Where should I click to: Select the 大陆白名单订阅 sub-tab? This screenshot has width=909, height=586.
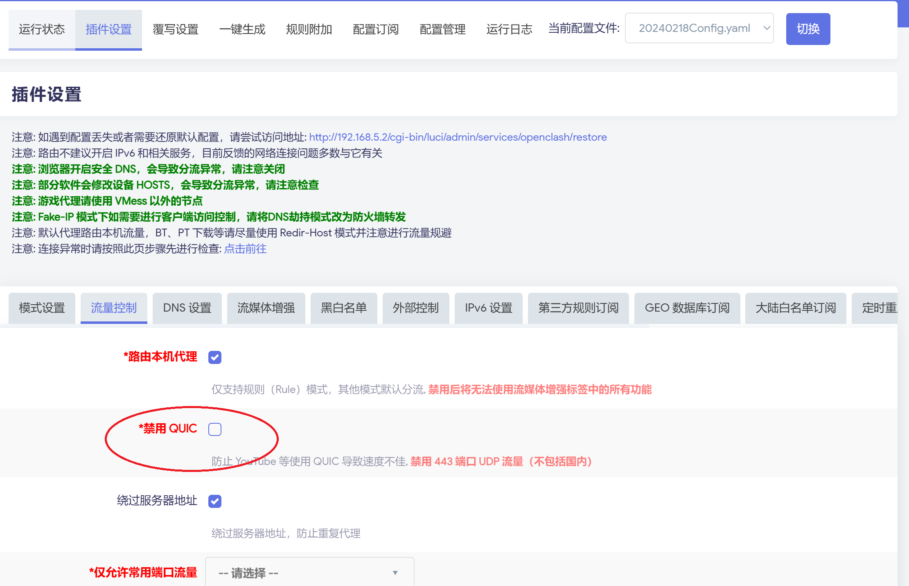coord(796,308)
